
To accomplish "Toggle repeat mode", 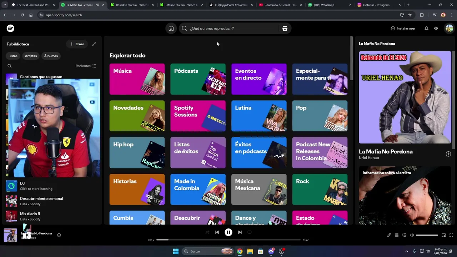I will [x=250, y=232].
